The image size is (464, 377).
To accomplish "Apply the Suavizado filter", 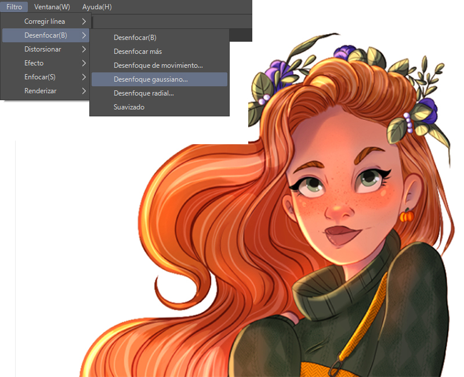I will 129,107.
